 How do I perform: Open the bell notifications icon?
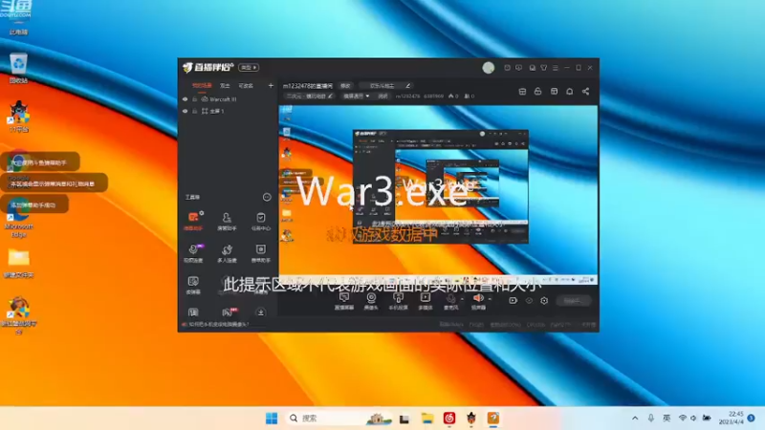[x=569, y=91]
